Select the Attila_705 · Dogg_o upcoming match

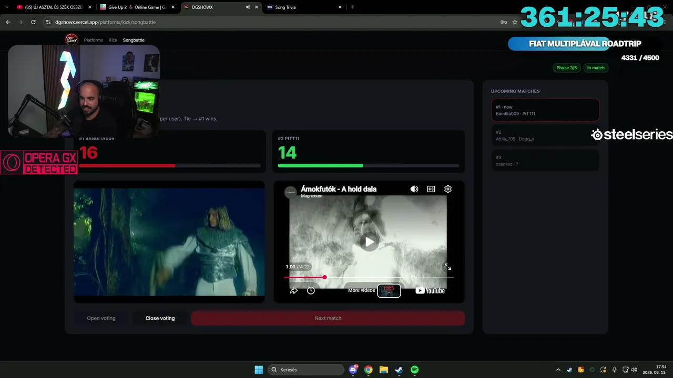tap(545, 135)
